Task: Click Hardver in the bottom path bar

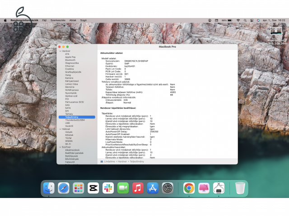Action: (x=122, y=162)
